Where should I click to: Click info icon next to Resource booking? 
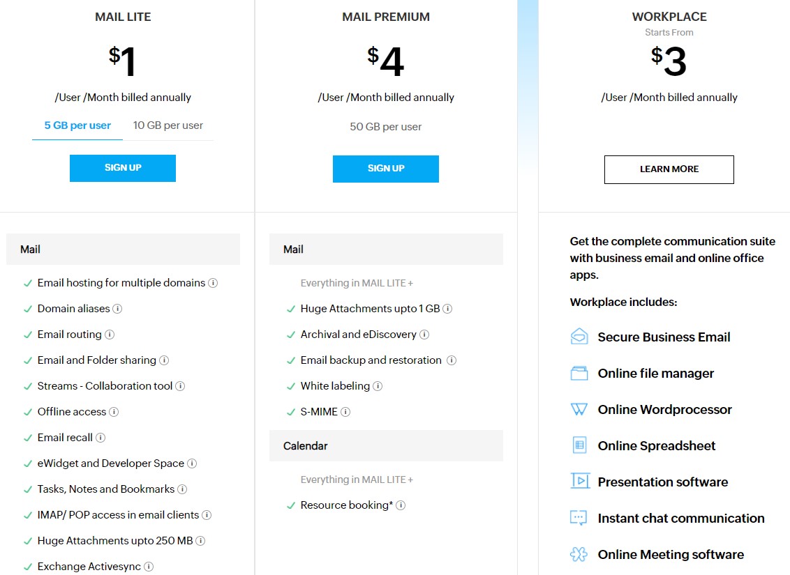point(401,505)
